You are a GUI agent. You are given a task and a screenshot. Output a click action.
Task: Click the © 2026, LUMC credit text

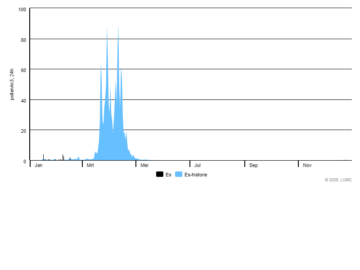coord(338,180)
